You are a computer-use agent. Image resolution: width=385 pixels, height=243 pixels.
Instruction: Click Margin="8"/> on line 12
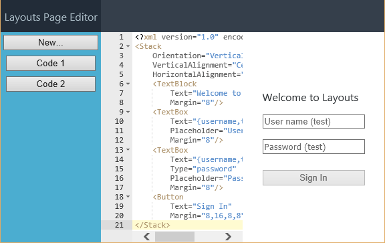pyautogui.click(x=197, y=140)
